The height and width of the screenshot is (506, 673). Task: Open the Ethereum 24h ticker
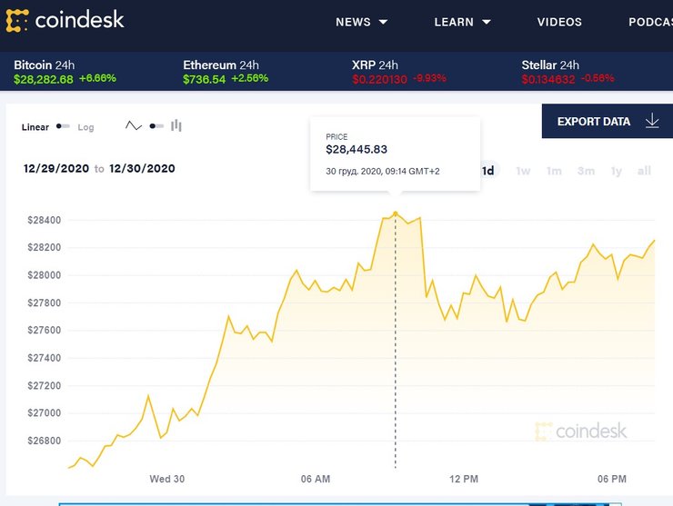[x=226, y=72]
